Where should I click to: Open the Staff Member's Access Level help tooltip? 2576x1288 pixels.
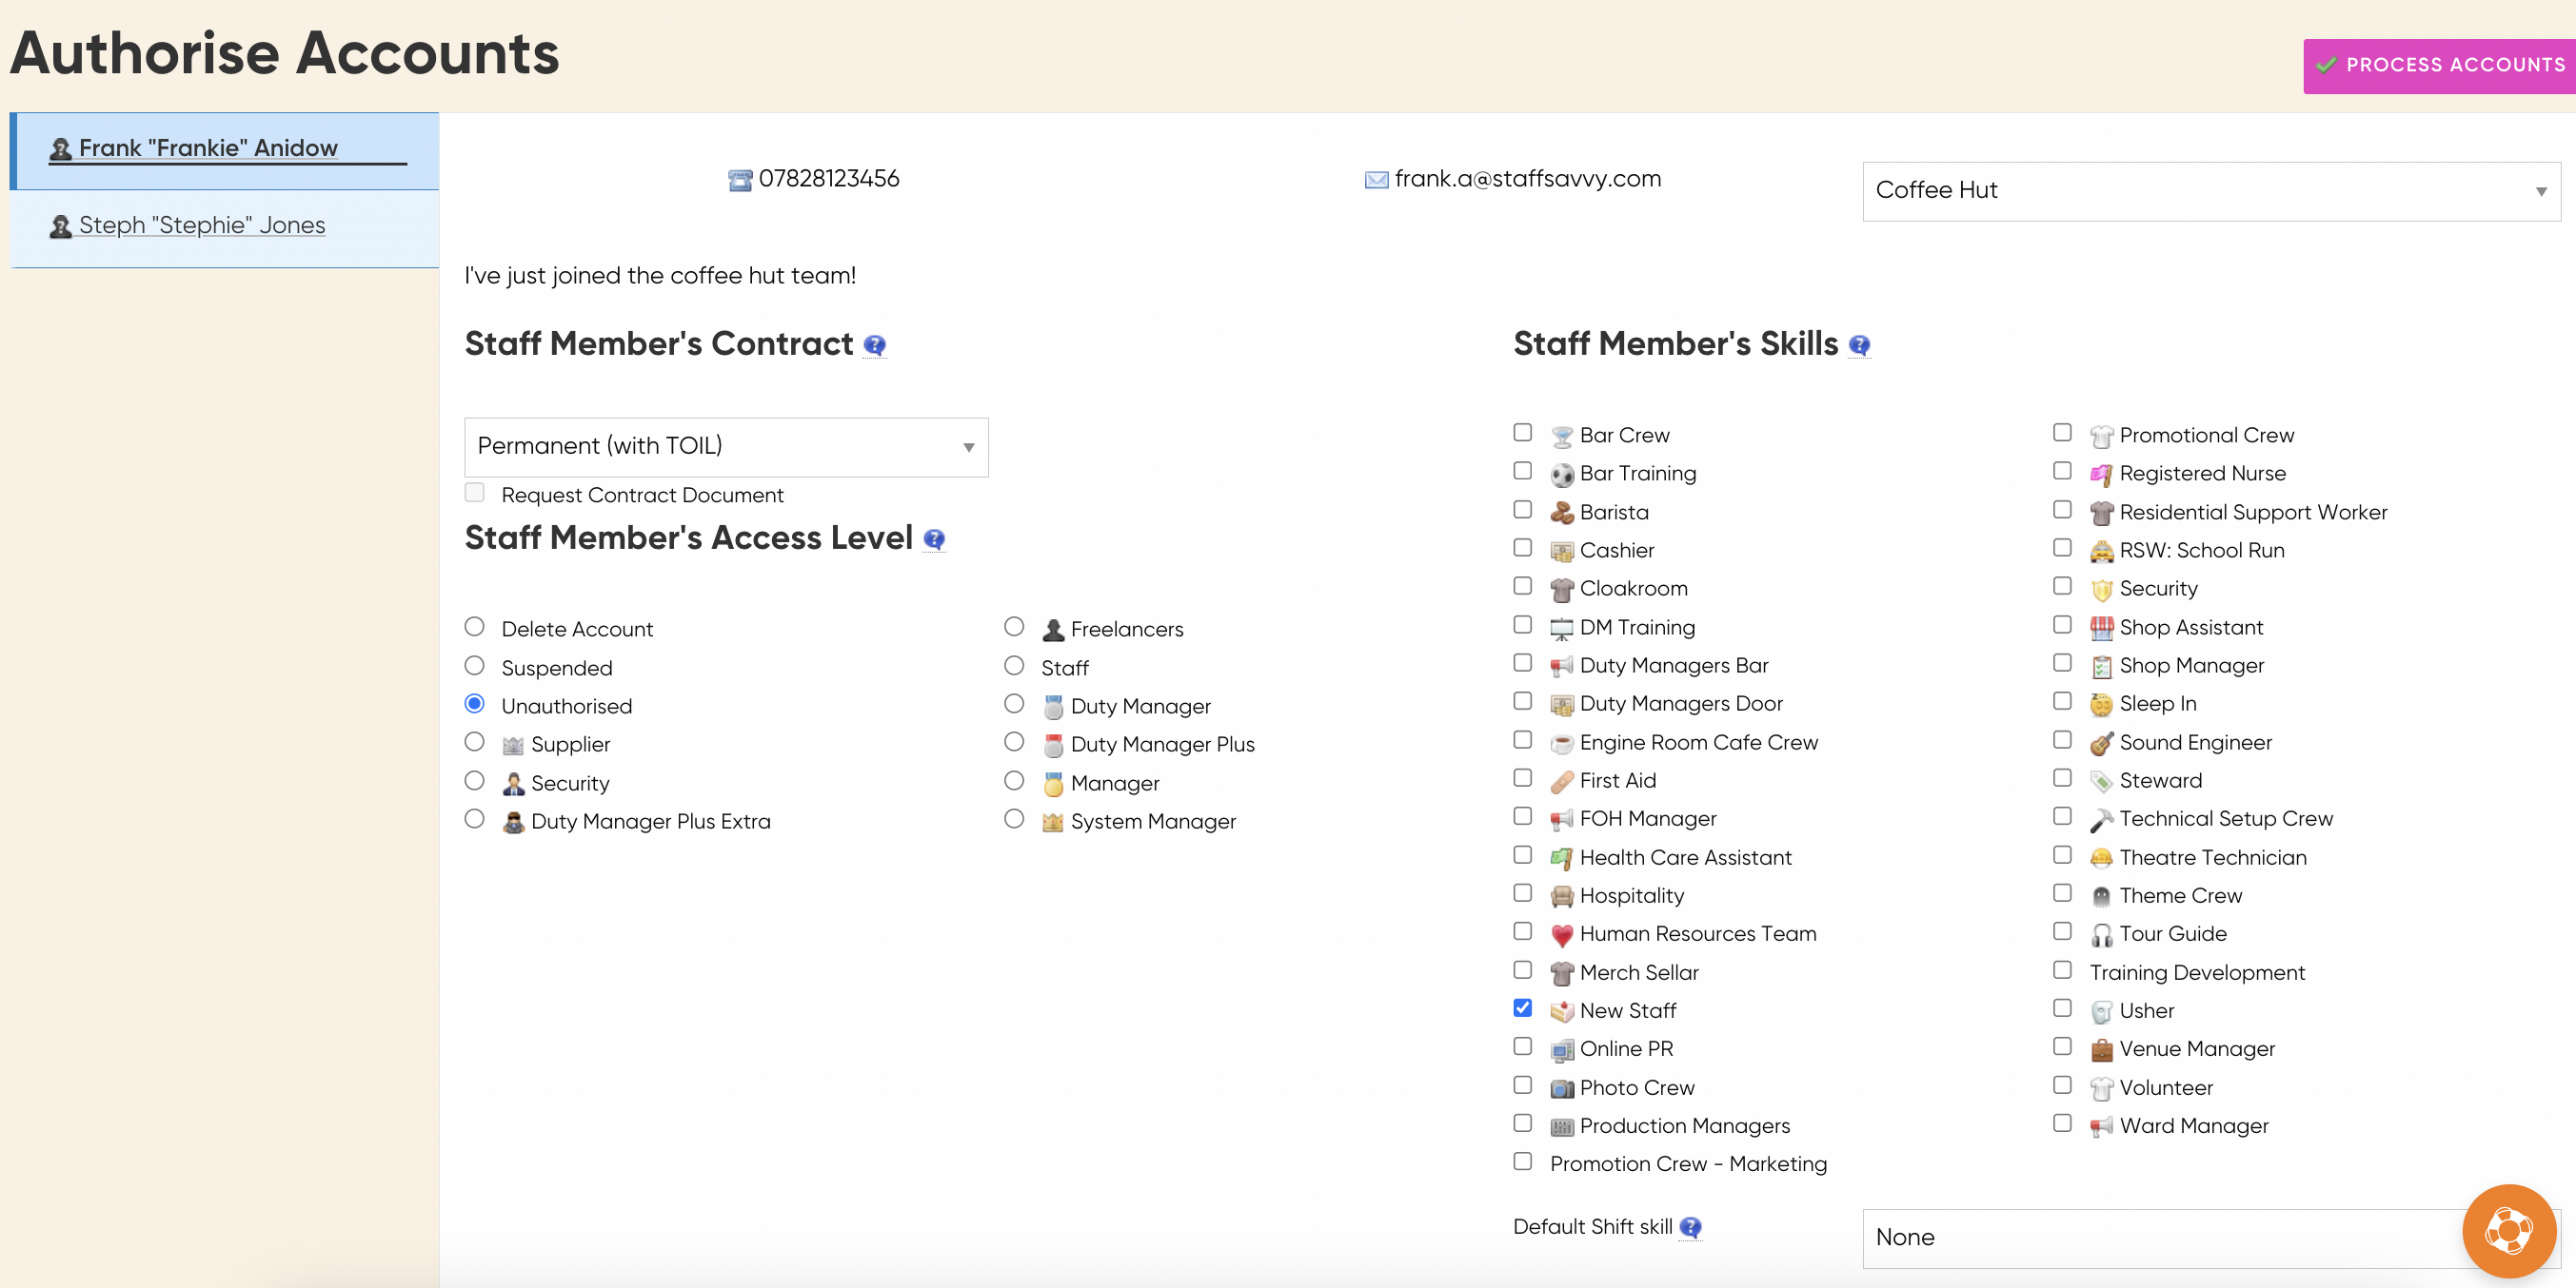[935, 540]
